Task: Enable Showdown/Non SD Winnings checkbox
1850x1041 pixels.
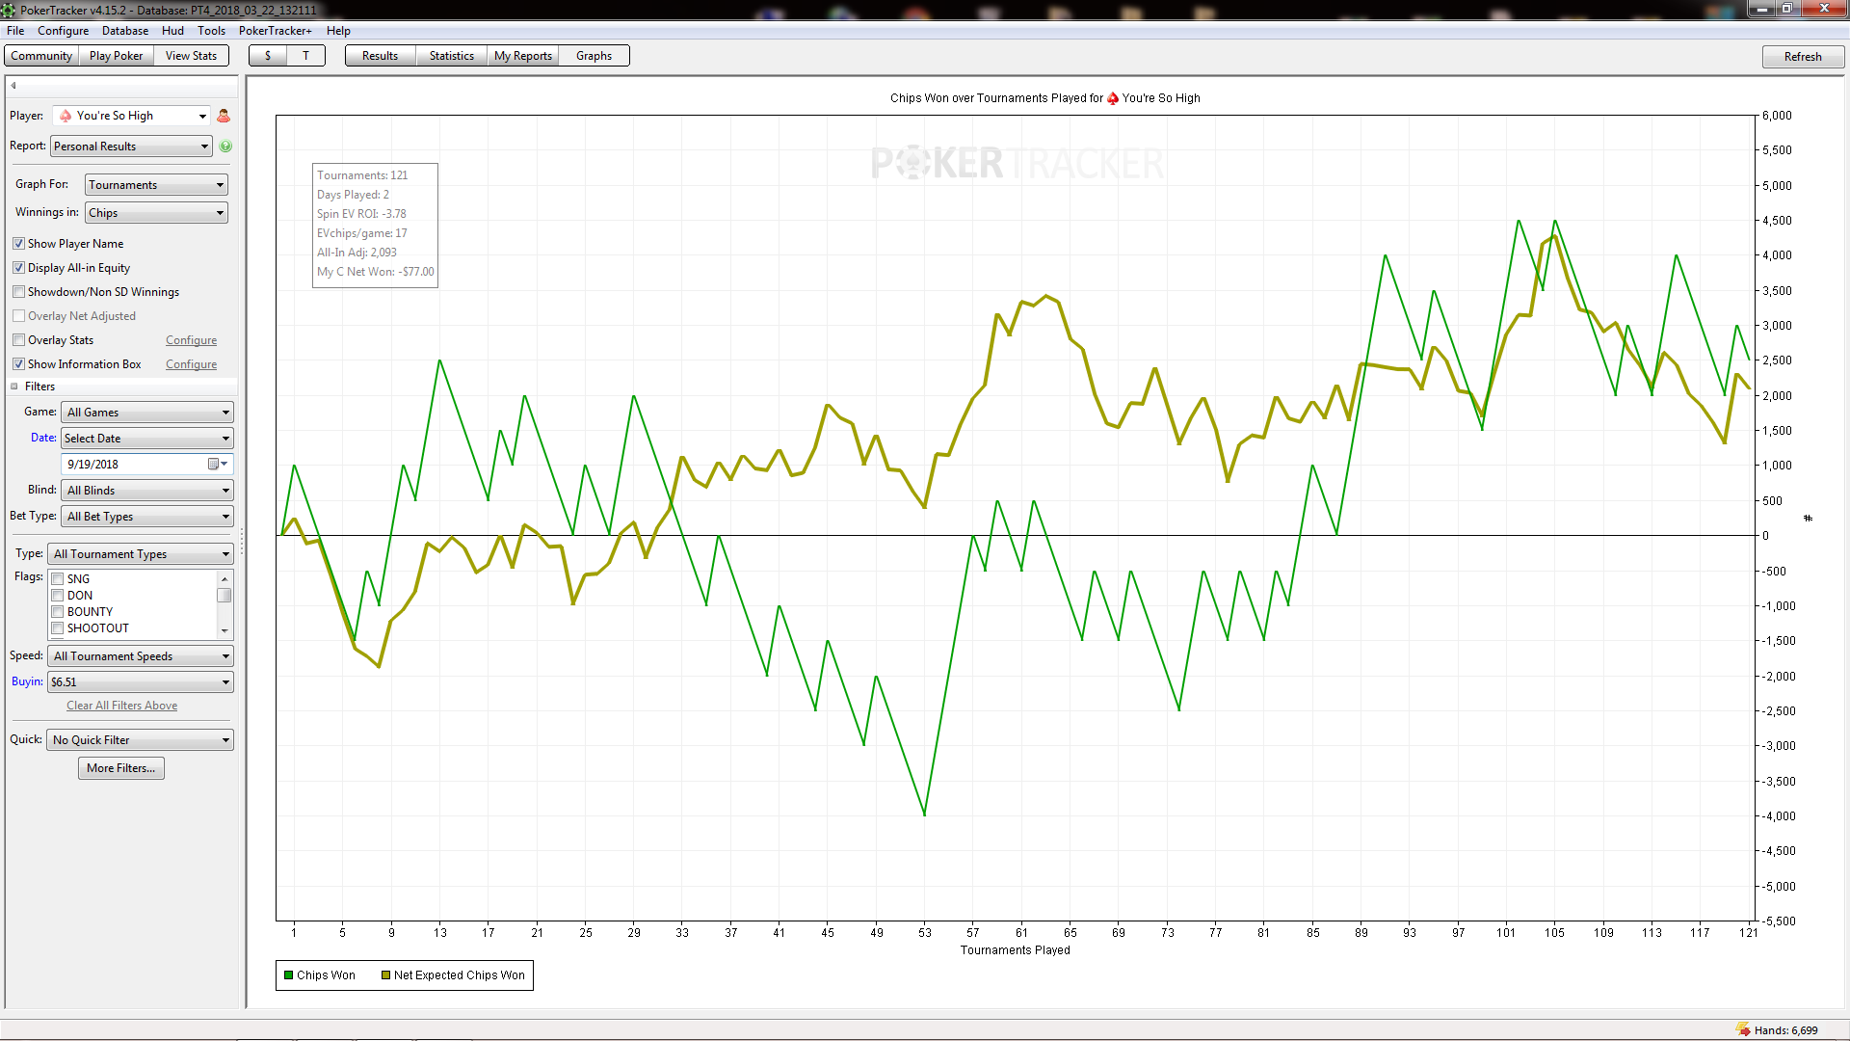Action: [18, 292]
